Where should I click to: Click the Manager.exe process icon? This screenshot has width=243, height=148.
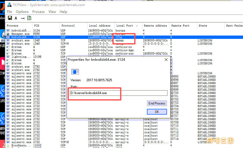[8, 34]
